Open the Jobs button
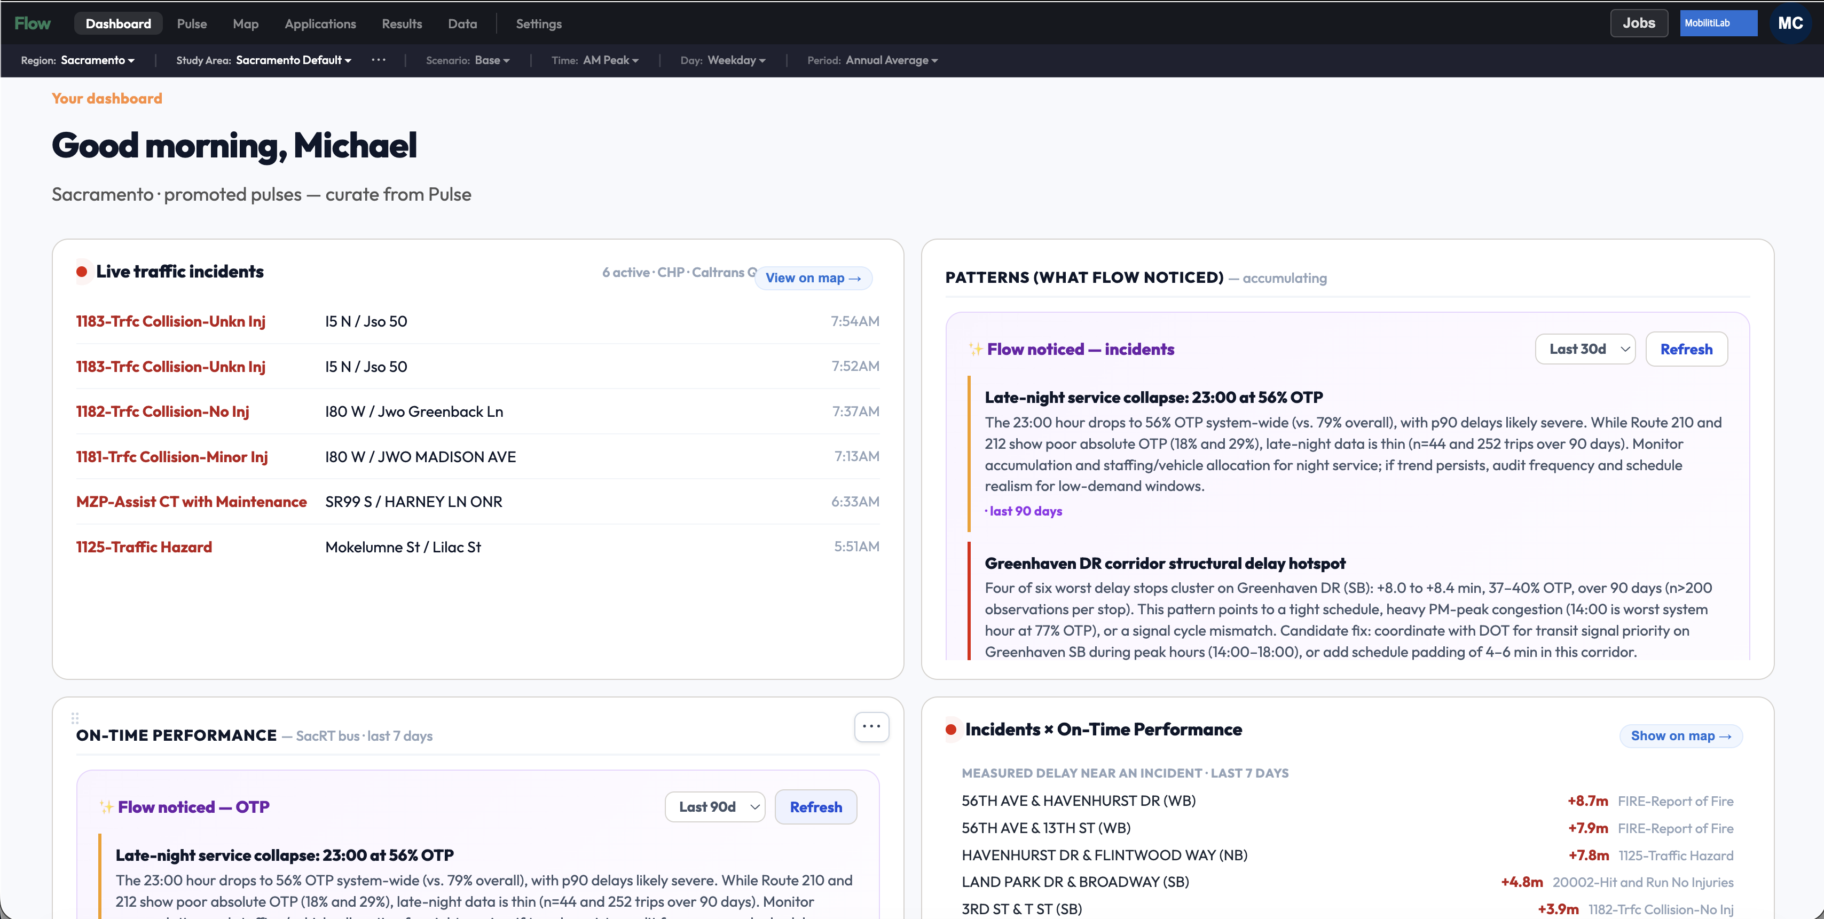1824x919 pixels. [1639, 23]
